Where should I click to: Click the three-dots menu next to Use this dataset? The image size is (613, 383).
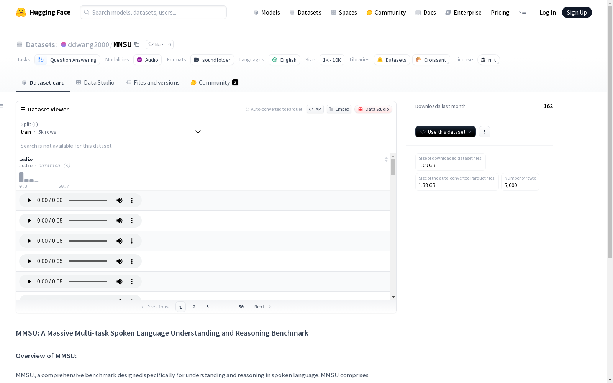(x=484, y=132)
